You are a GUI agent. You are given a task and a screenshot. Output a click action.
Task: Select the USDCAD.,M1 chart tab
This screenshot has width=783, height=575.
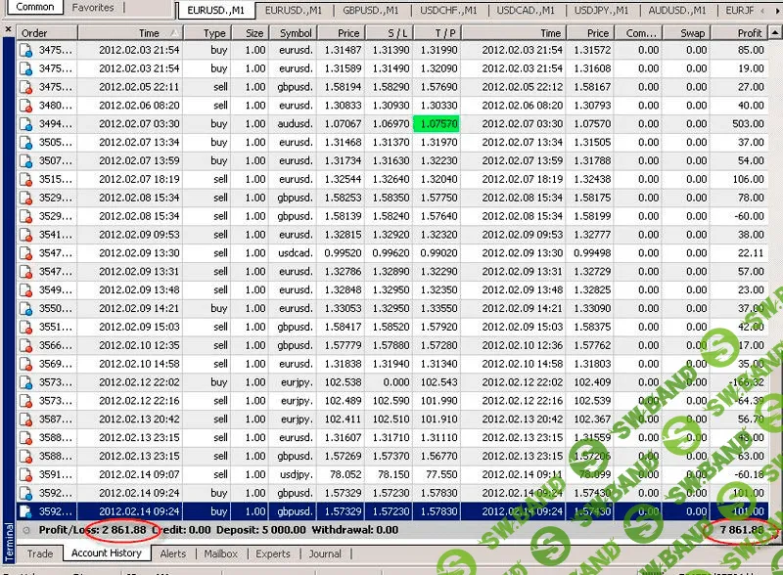[x=525, y=11]
